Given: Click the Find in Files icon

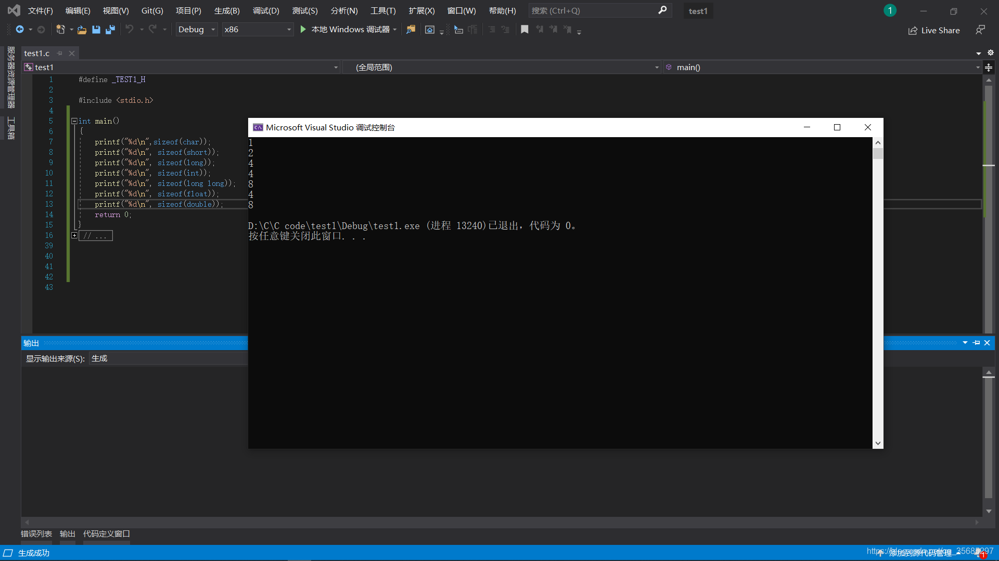Looking at the screenshot, I should click(411, 30).
